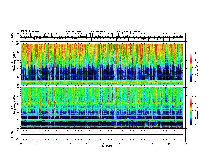Click the -7 label on ch.1 color bar
Image resolution: width=209 pixels, height=161 pixels.
tap(195, 82)
